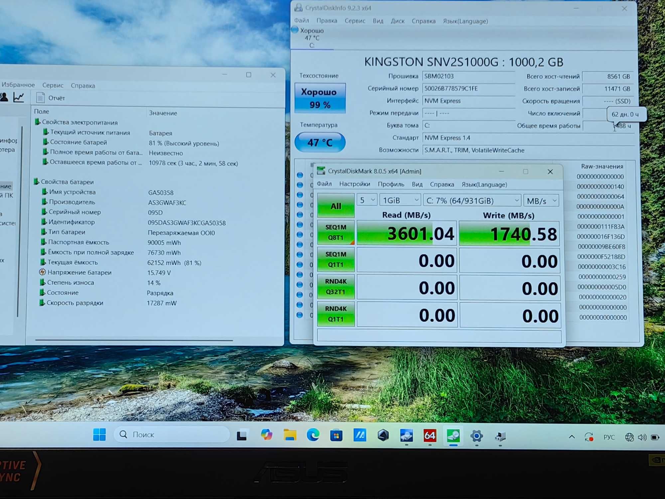
Task: Click the CrystalDiskMark empty comment box
Action: point(439,336)
